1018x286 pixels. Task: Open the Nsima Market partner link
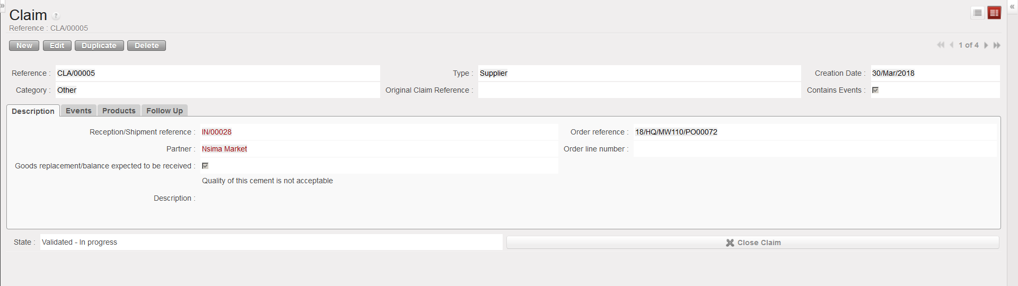coord(224,149)
